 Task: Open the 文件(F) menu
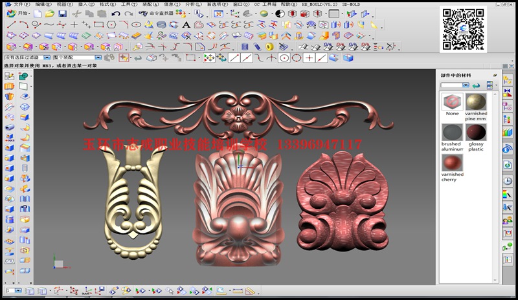21,5
